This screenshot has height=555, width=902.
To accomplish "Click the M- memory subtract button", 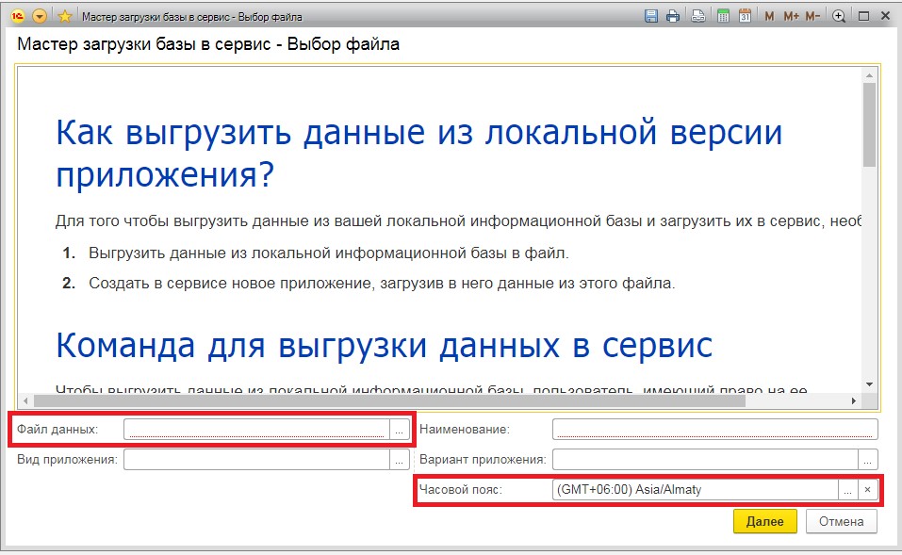I will tap(813, 16).
